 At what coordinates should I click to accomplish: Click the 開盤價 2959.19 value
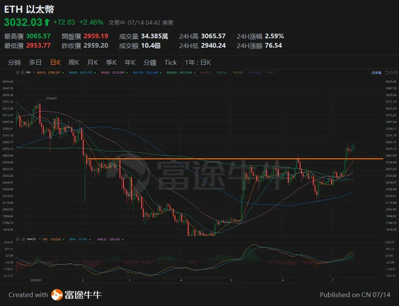pyautogui.click(x=96, y=36)
